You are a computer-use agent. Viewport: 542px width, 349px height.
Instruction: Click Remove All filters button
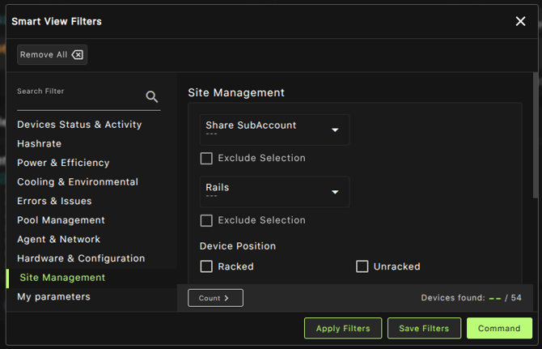[x=52, y=55]
